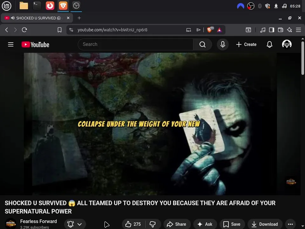This screenshot has height=229, width=305.
Task: Save the video to a playlist
Action: point(232,224)
